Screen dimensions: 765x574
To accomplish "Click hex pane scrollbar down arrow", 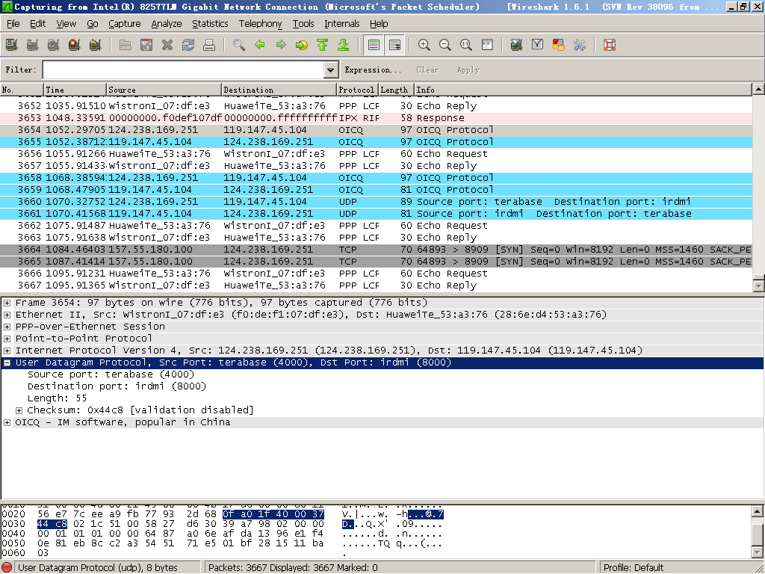I will pos(758,552).
